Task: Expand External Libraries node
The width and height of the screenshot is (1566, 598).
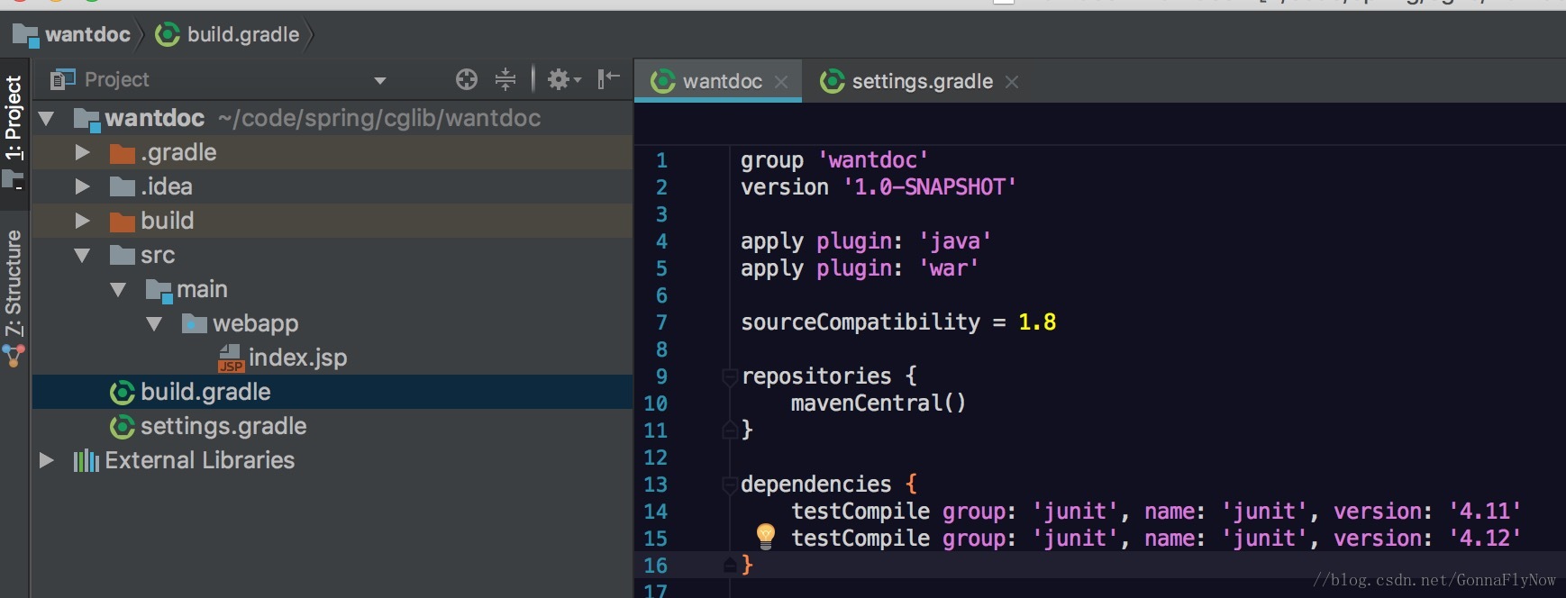Action: click(47, 461)
